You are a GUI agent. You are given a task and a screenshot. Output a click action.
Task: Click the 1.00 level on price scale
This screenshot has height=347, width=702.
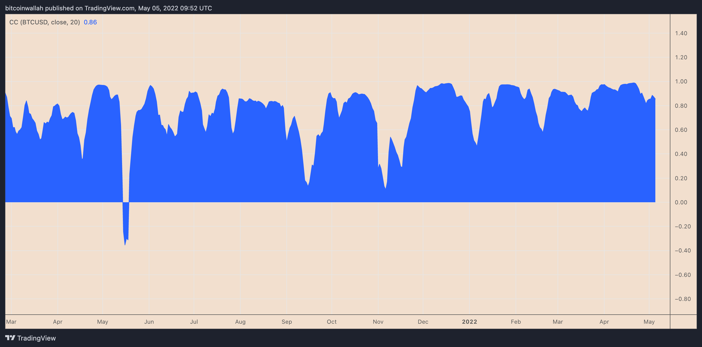(681, 81)
